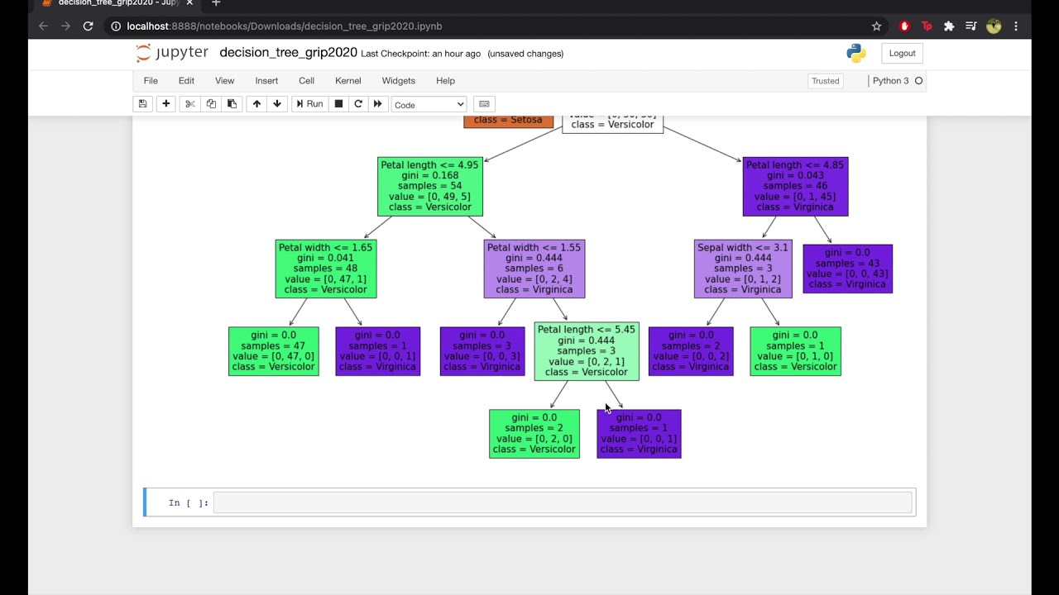This screenshot has width=1059, height=595.
Task: Copy selected cells icon
Action: 211,104
